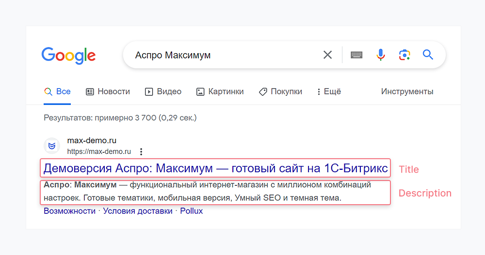Image resolution: width=485 pixels, height=255 pixels.
Task: Click the max-demo.ru site favicon
Action: click(x=52, y=146)
